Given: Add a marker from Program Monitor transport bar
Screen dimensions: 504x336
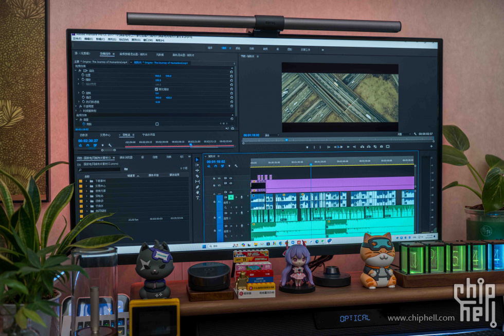Looking at the screenshot, I should (307, 147).
